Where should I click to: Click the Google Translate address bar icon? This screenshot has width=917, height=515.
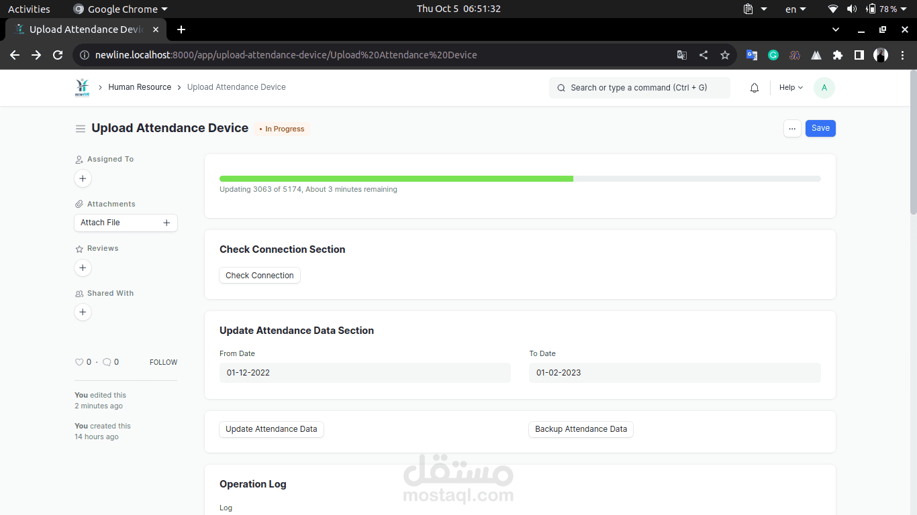point(682,55)
